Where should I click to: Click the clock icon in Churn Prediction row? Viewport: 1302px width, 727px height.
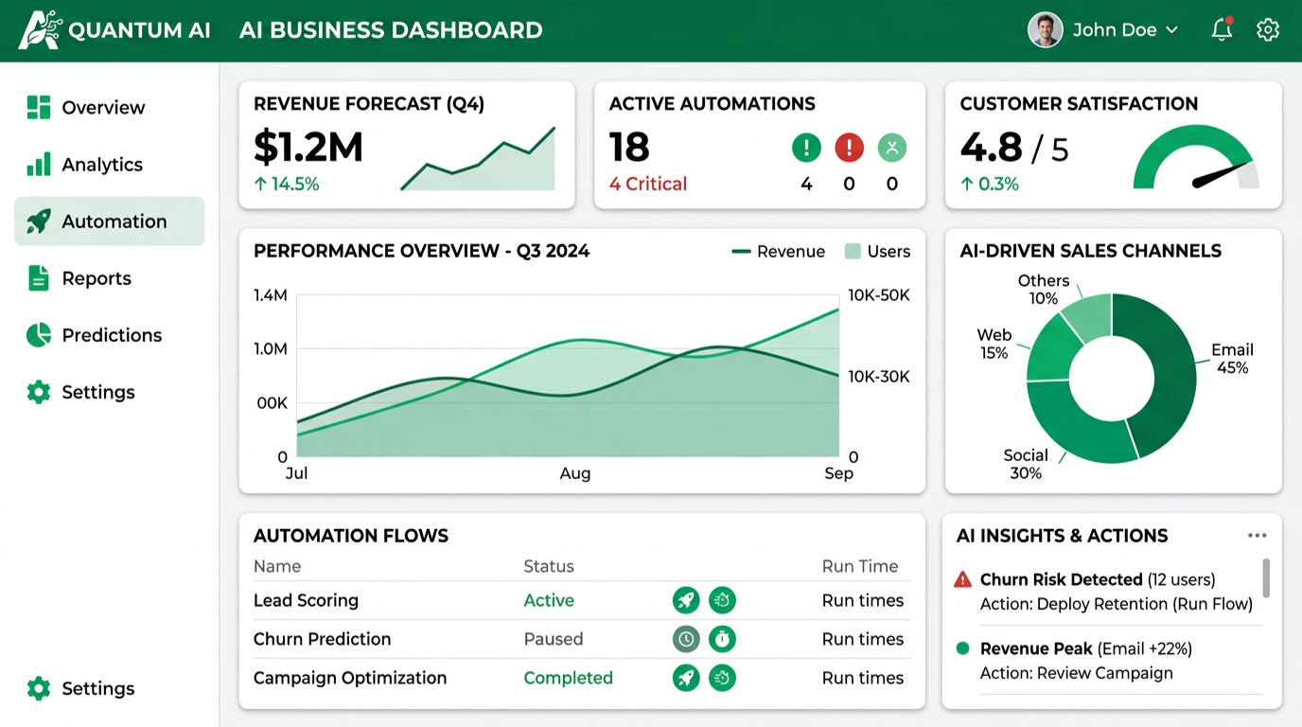(x=686, y=639)
